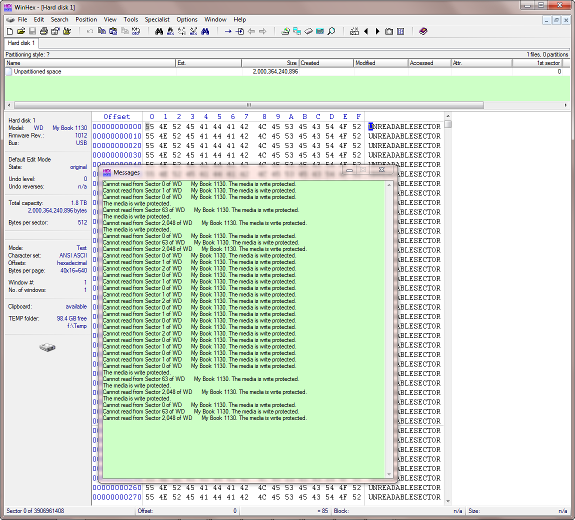Sort directory by Ext. column header
The width and height of the screenshot is (575, 520).
coord(208,63)
